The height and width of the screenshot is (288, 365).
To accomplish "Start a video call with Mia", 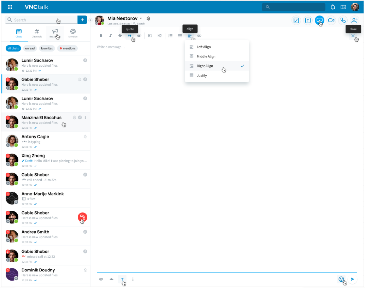I will pos(331,20).
